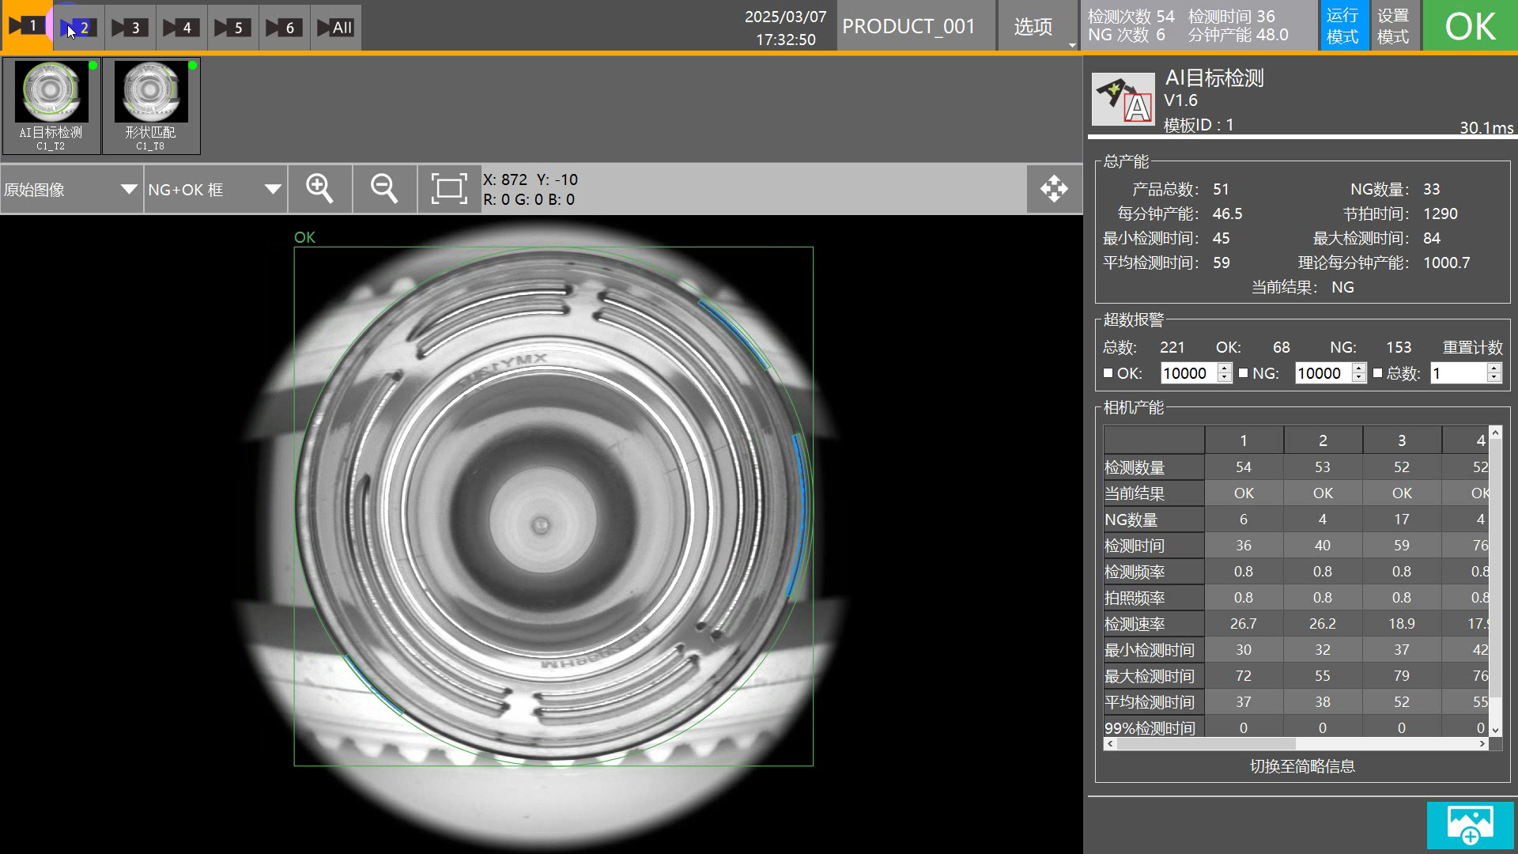
Task: Click the add image icon button
Action: 1470,826
